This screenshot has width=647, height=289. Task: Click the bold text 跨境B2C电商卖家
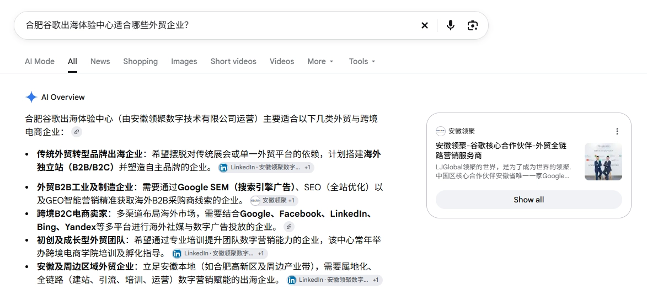72,214
